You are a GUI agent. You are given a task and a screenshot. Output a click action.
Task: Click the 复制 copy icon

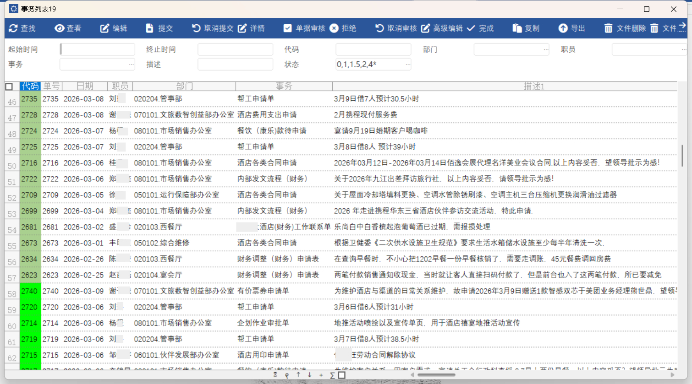517,28
